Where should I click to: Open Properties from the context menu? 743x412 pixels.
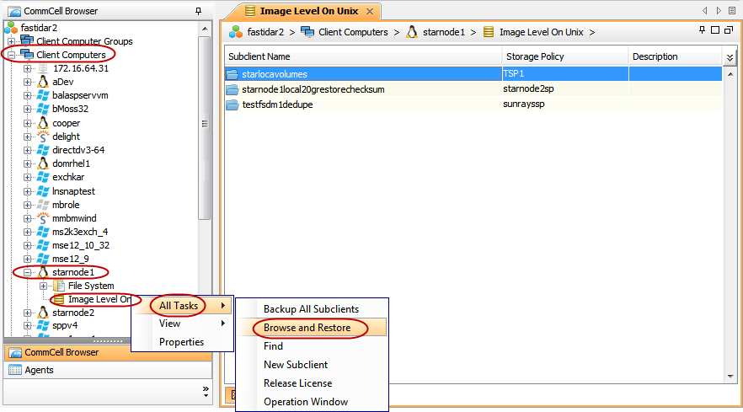click(181, 342)
